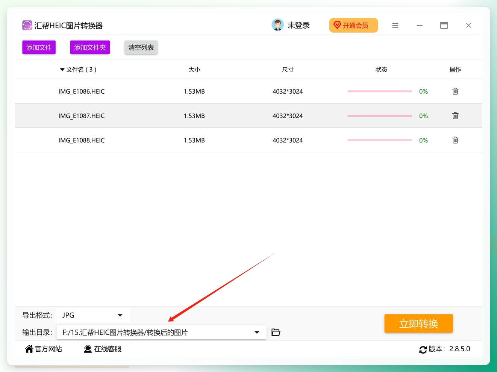
Task: Click the online customer service headset icon
Action: 88,349
